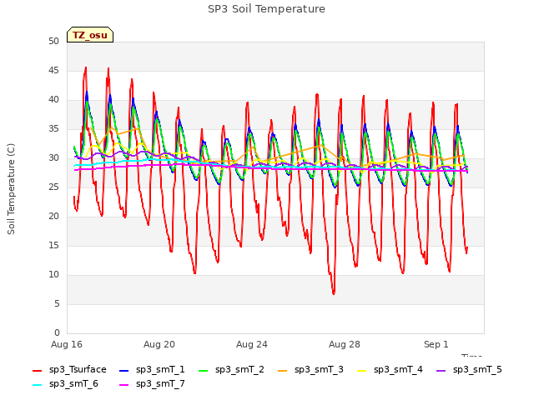Select the Aug 24 x-axis tick label
Viewport: 534px width, 400px height.
(252, 344)
